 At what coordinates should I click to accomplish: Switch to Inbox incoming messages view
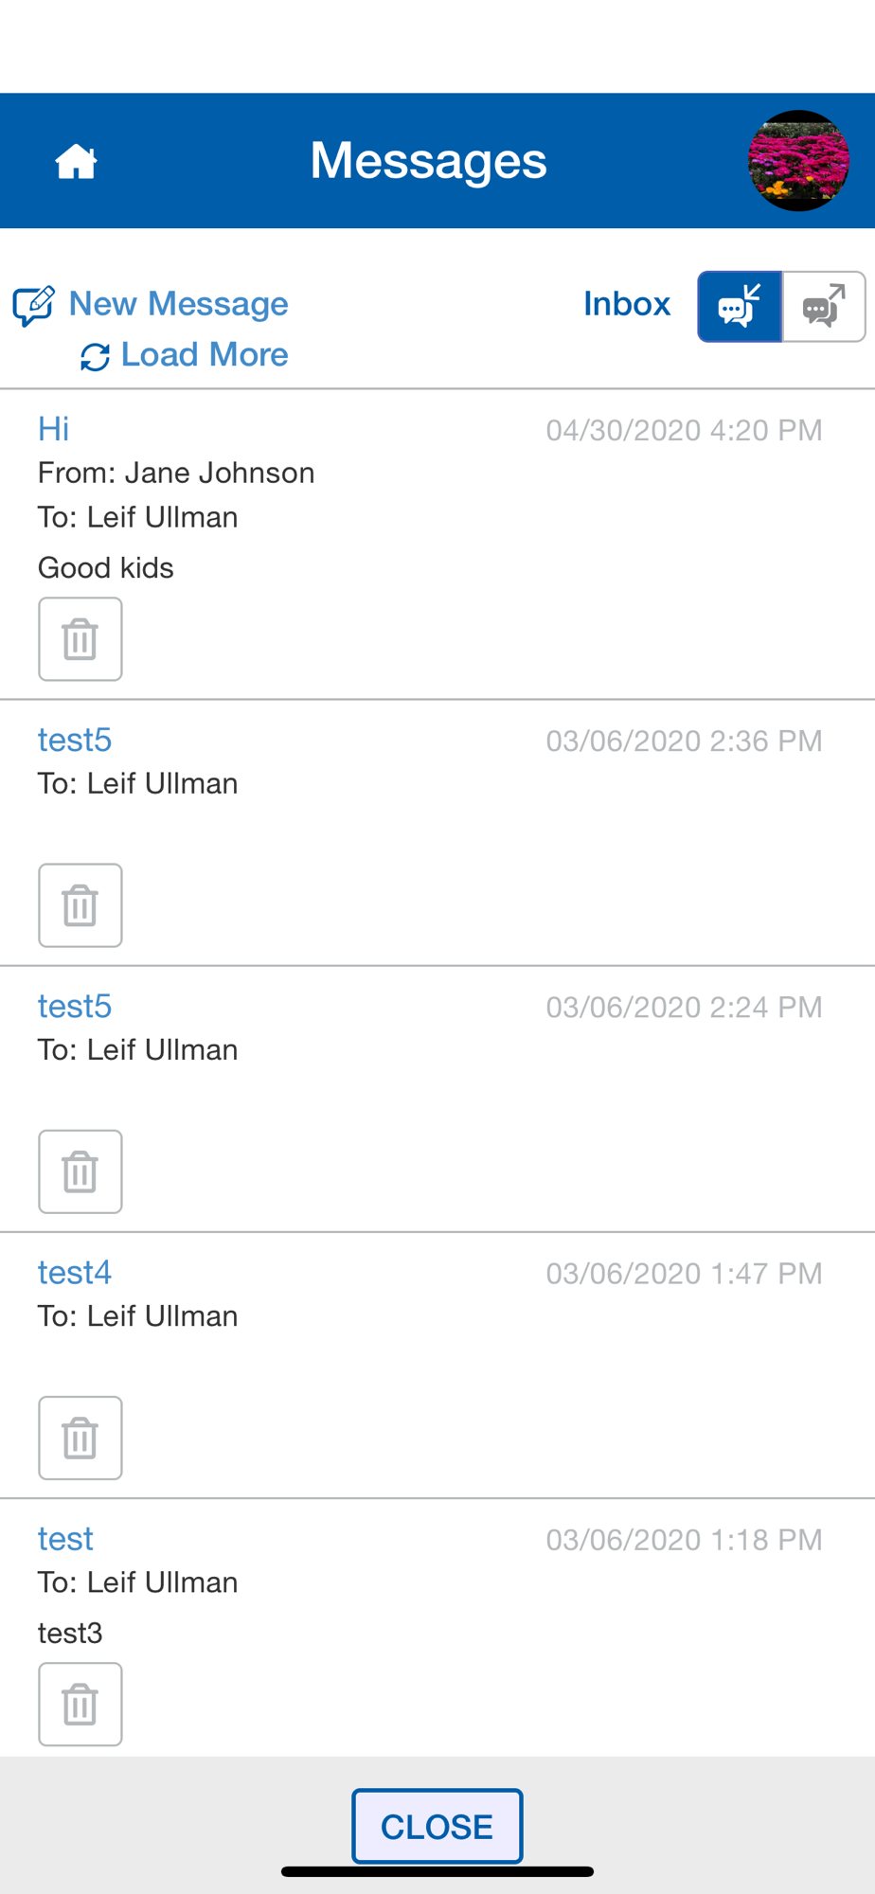point(740,307)
